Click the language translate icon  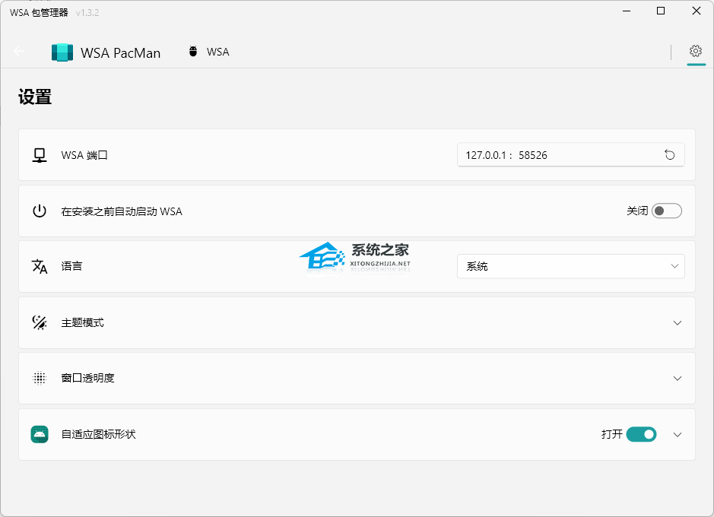coord(40,266)
